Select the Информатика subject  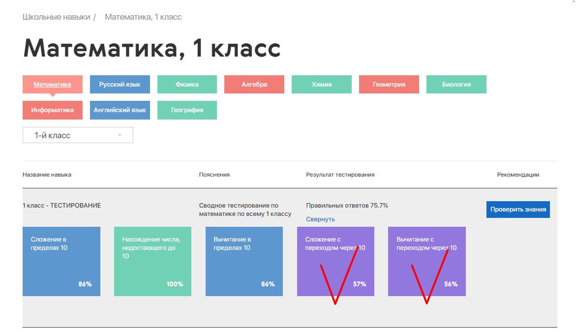(53, 110)
